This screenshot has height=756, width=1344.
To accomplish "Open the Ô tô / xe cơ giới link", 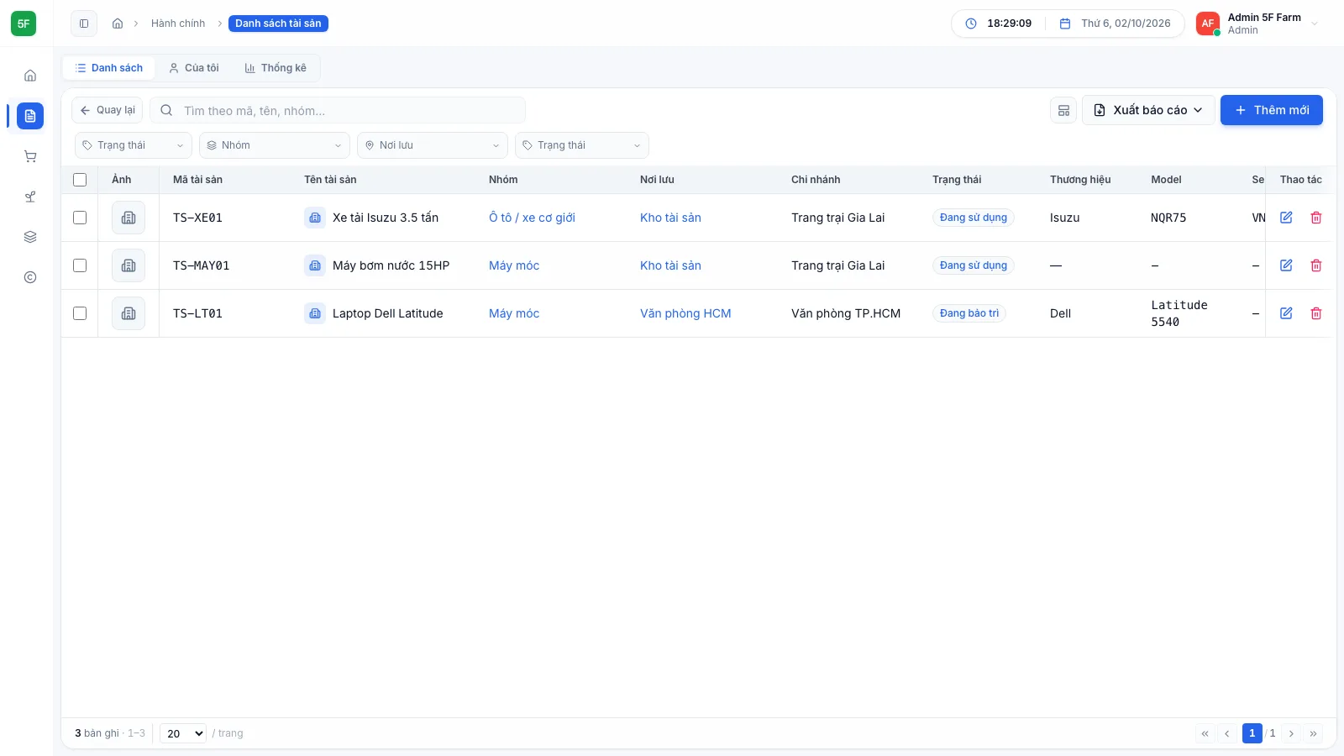I will [532, 218].
